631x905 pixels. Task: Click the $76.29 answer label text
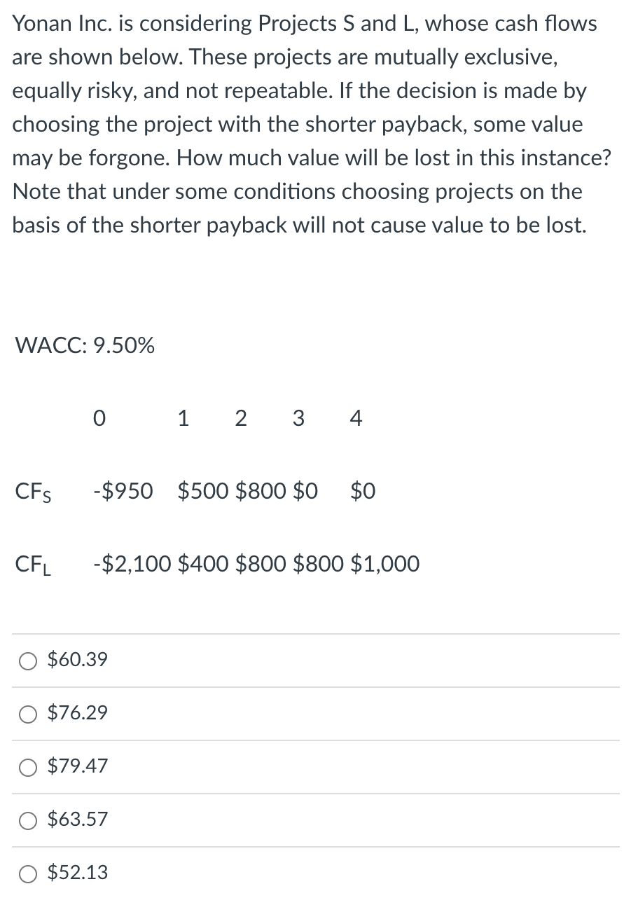(77, 713)
